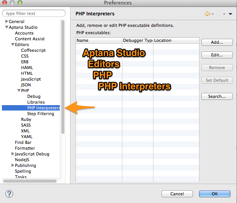Click the green zoom window button
Screen dimensions: 237x203
pos(20,3)
